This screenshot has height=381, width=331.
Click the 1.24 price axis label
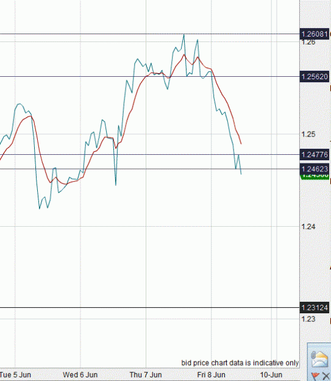(x=308, y=226)
